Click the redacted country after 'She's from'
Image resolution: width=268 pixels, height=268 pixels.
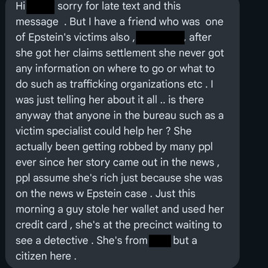click(160, 241)
